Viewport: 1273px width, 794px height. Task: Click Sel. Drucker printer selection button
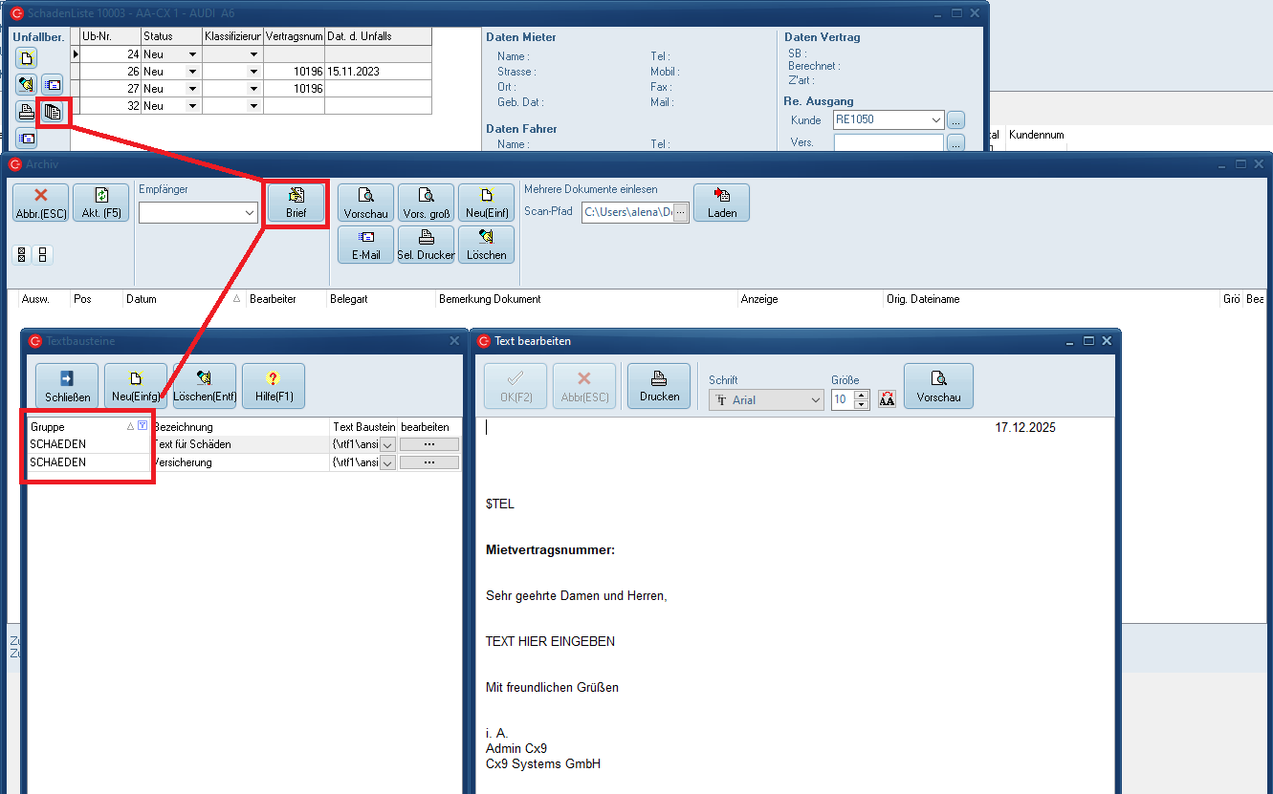point(426,245)
